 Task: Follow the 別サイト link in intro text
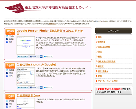(52, 24)
